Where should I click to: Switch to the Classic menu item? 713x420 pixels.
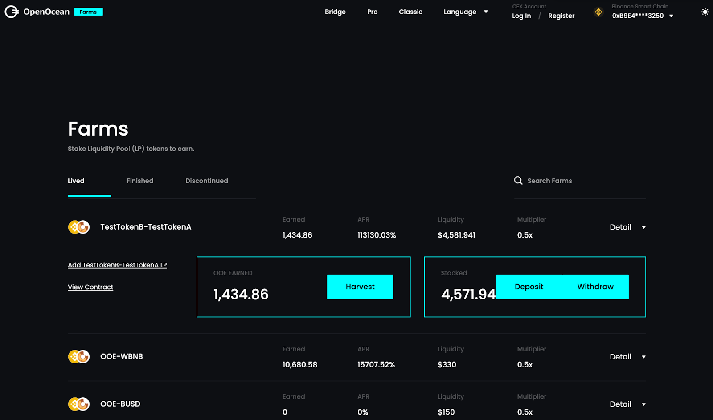click(x=410, y=12)
